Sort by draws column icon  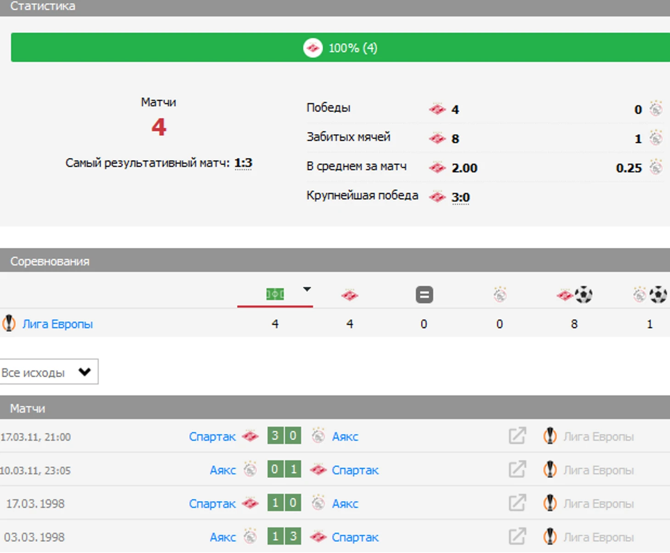pos(424,295)
